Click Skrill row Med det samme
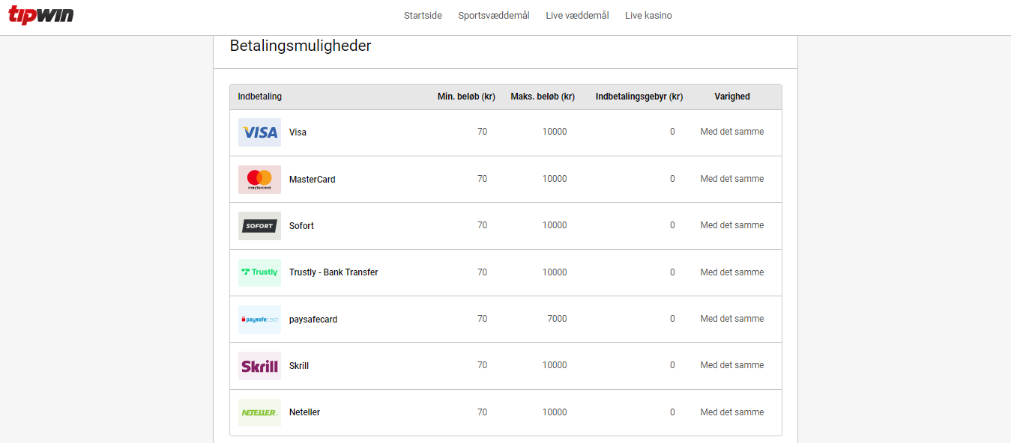Image resolution: width=1011 pixels, height=443 pixels. pyautogui.click(x=732, y=365)
